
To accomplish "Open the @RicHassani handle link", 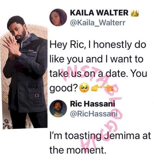I will 94,114.
